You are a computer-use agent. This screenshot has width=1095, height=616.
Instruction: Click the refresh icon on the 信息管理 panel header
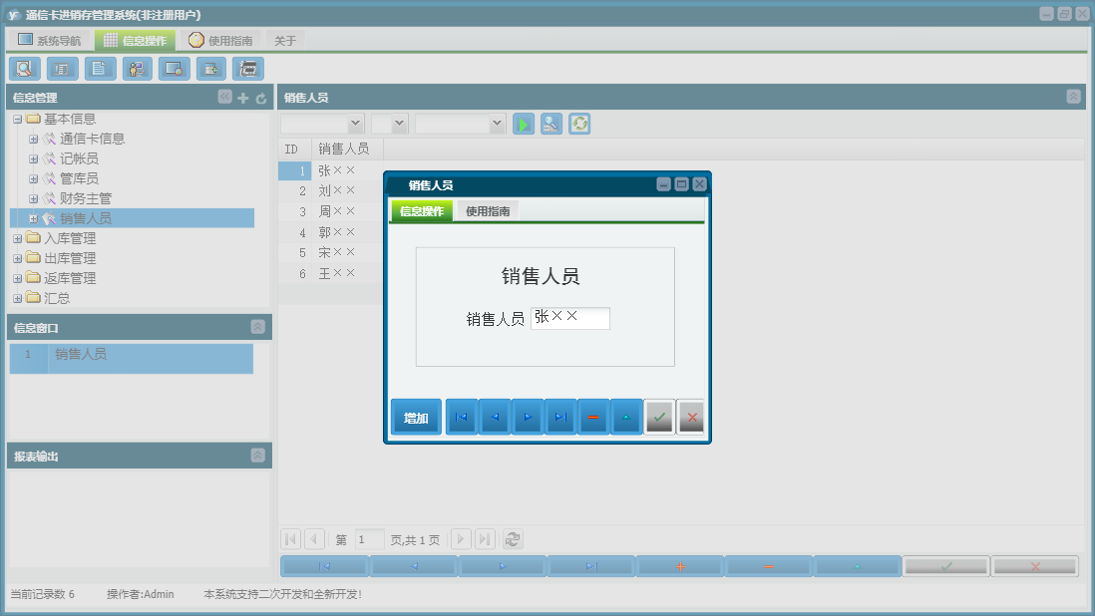(x=258, y=98)
